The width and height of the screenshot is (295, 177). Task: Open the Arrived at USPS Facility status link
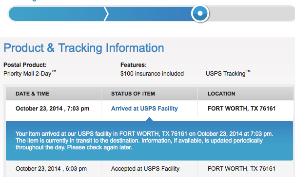point(144,109)
